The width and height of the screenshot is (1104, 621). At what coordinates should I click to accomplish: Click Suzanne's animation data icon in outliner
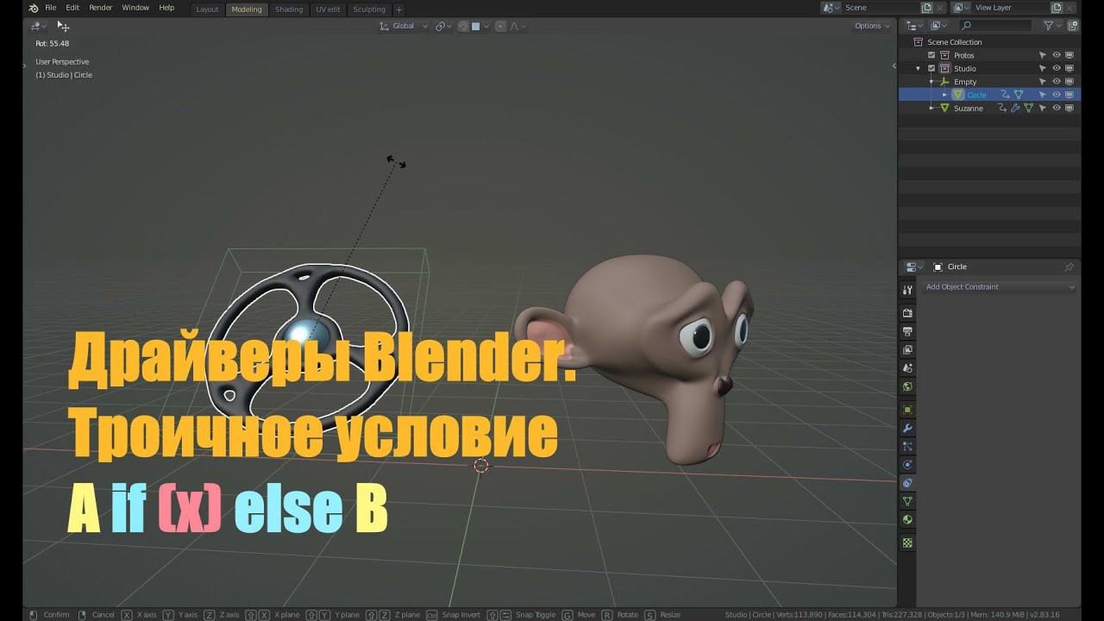pyautogui.click(x=1002, y=108)
